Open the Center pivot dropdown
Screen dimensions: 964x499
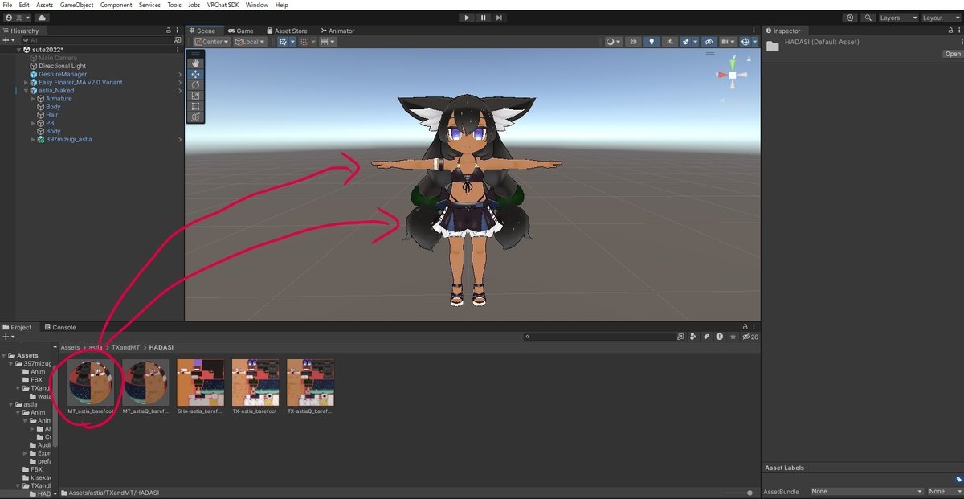(x=211, y=42)
